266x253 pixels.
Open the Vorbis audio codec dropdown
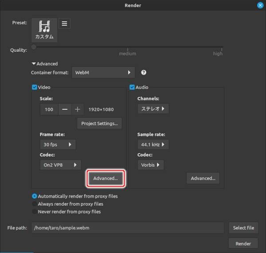point(151,165)
